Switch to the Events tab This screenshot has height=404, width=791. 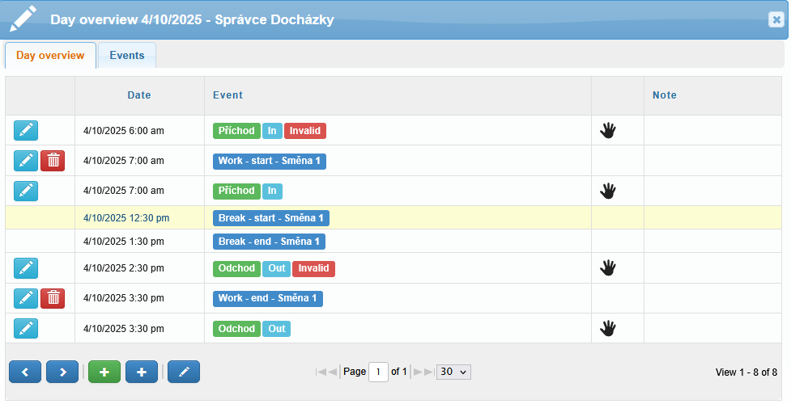point(127,56)
